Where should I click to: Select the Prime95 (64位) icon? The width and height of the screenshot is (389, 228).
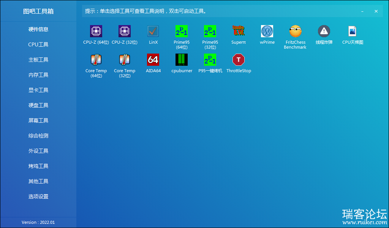pos(182,31)
